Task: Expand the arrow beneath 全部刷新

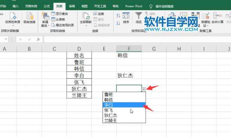Action: [x=86, y=25]
